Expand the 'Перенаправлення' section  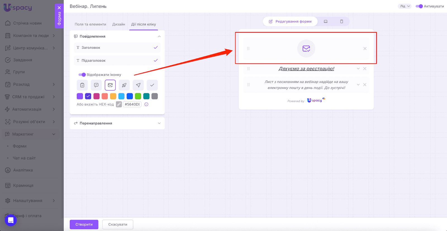(159, 123)
